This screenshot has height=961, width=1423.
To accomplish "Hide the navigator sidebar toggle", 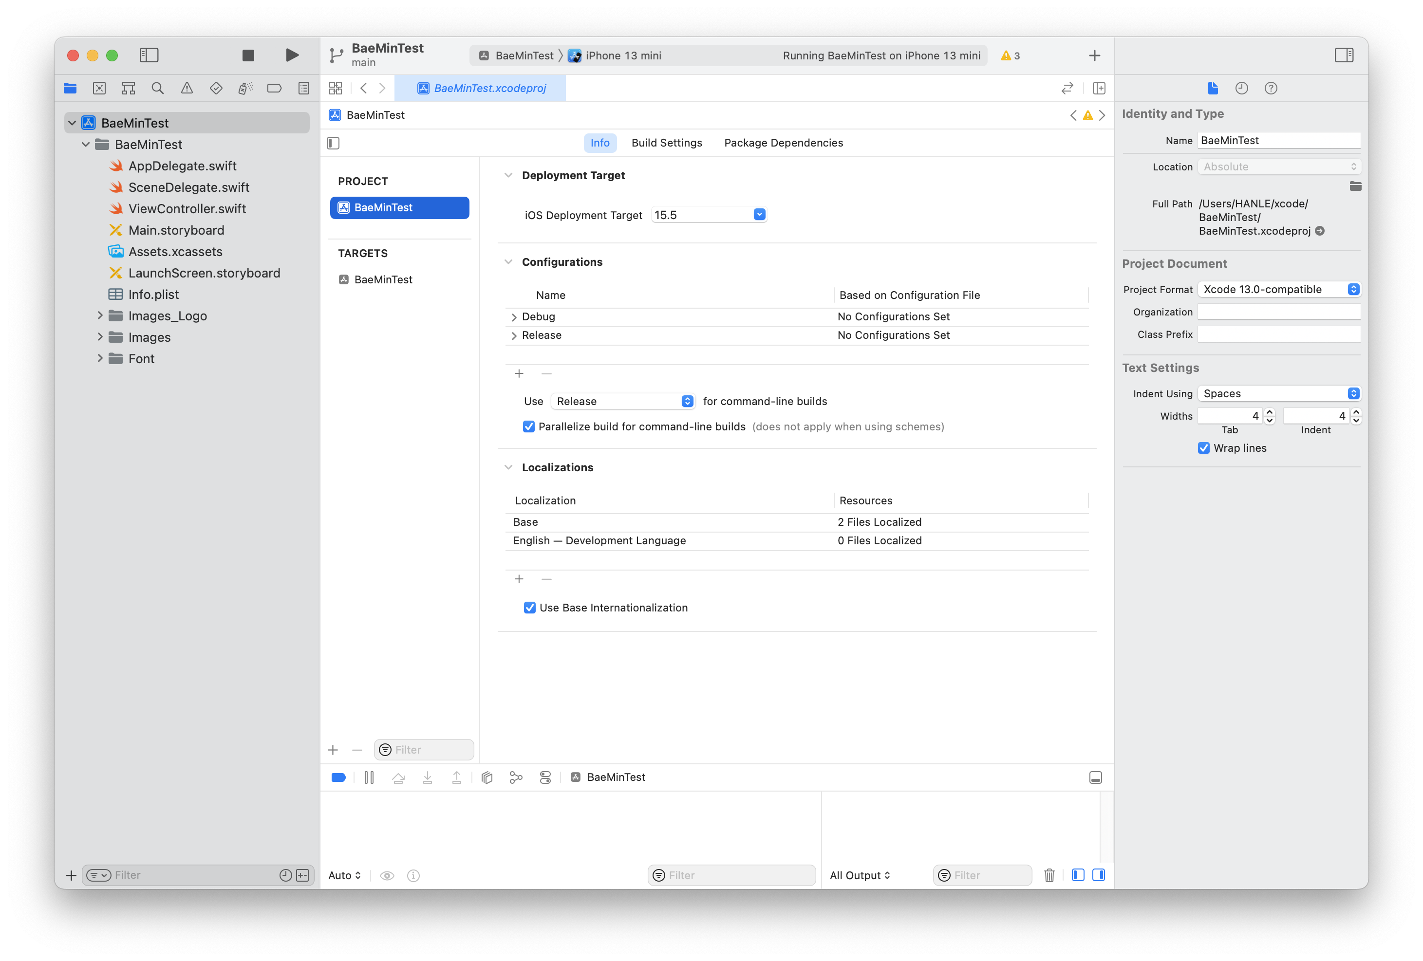I will (x=149, y=55).
